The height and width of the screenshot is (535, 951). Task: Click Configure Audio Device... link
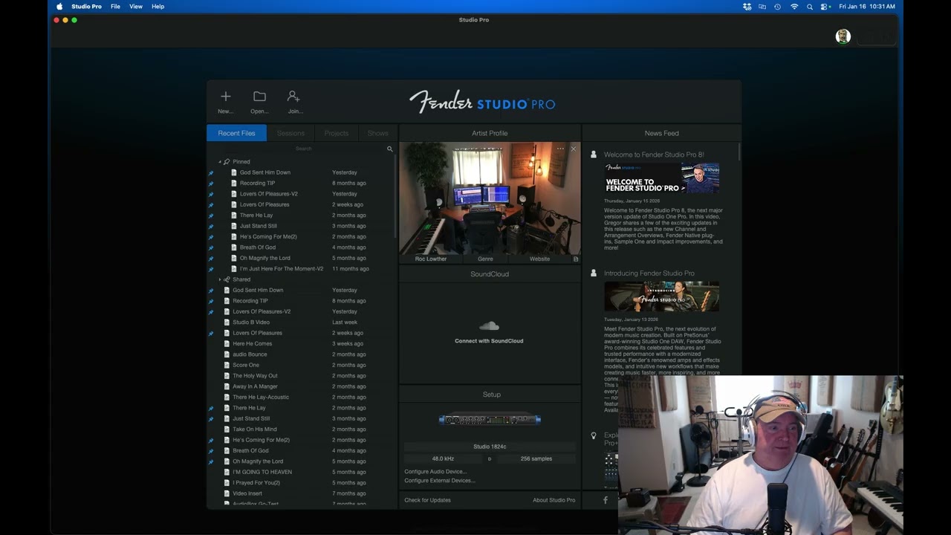435,472
